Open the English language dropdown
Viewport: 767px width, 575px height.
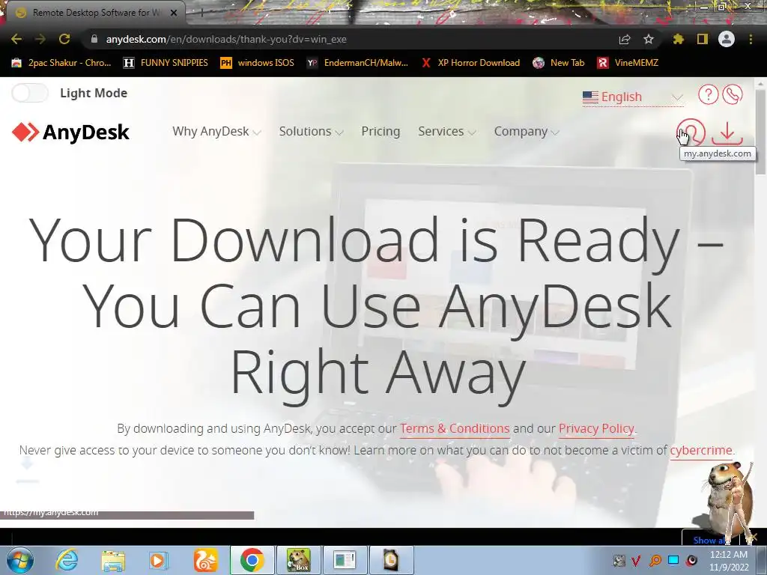point(632,97)
